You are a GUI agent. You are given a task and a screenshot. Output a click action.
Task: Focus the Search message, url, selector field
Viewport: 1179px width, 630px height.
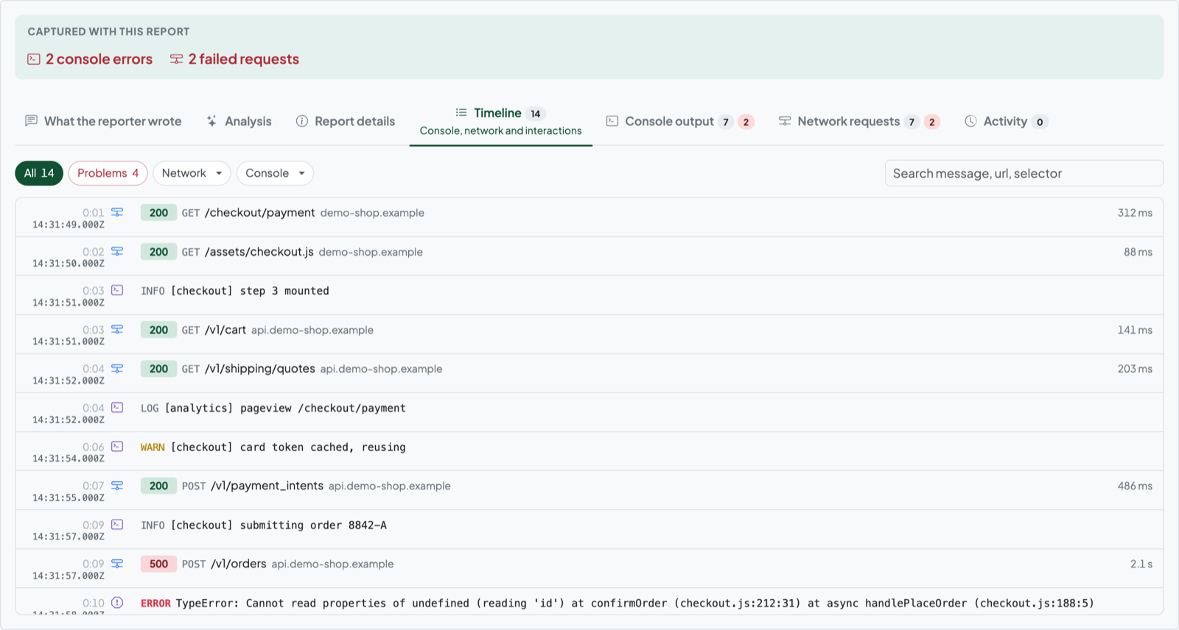coord(1024,173)
